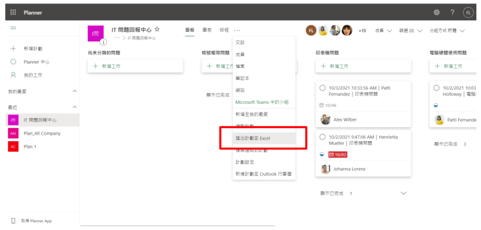The width and height of the screenshot is (481, 230).
Task: Choose 網站 from the more menu
Action: [264, 90]
